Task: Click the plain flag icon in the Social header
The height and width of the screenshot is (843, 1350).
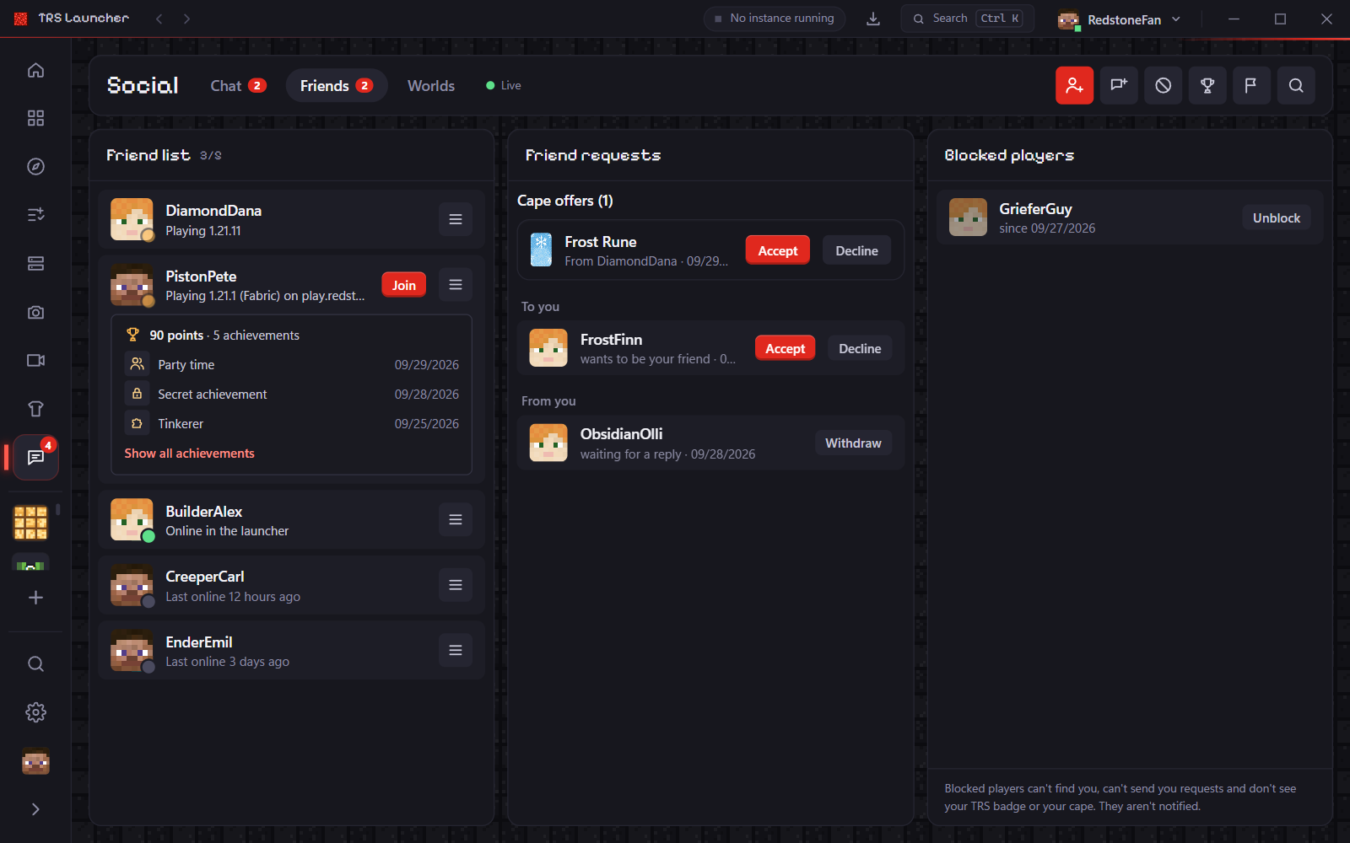Action: point(1251,85)
